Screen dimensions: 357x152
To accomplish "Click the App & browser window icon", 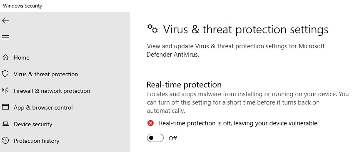I will click(5, 107).
